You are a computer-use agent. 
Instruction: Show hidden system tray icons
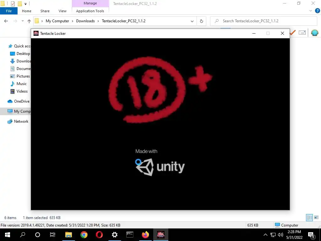click(265, 235)
